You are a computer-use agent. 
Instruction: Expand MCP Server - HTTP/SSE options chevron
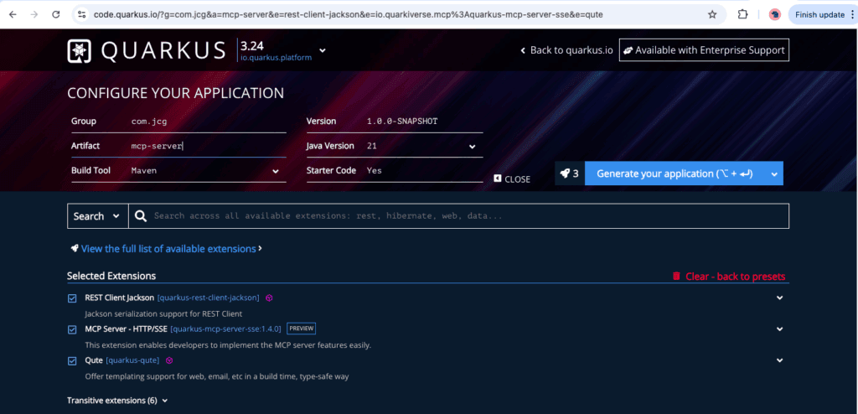tap(780, 329)
